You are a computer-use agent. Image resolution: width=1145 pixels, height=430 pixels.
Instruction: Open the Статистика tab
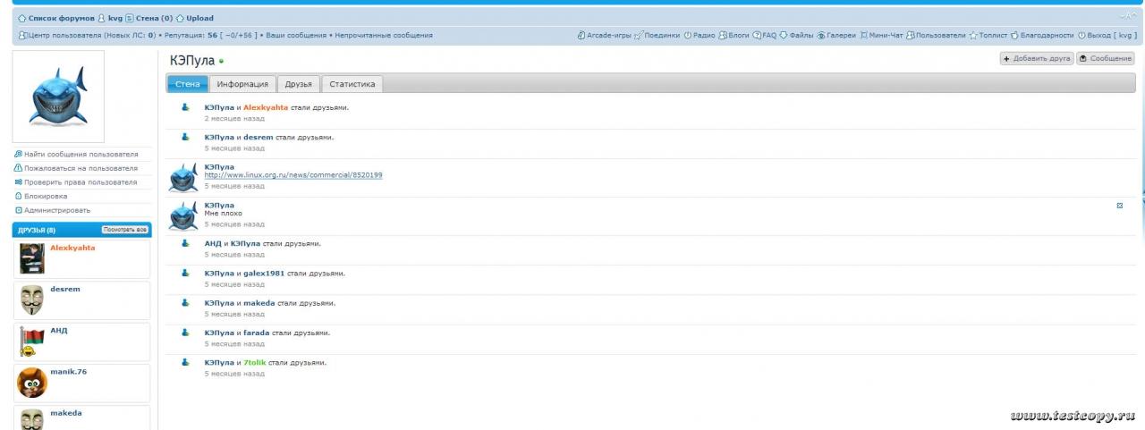[x=352, y=84]
